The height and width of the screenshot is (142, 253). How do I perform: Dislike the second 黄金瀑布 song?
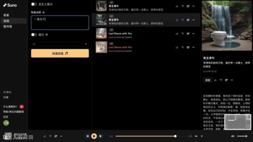click(182, 20)
